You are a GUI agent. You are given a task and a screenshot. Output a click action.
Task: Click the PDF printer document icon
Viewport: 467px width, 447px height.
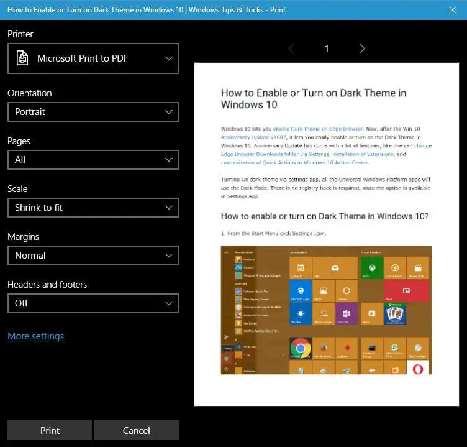pos(22,58)
